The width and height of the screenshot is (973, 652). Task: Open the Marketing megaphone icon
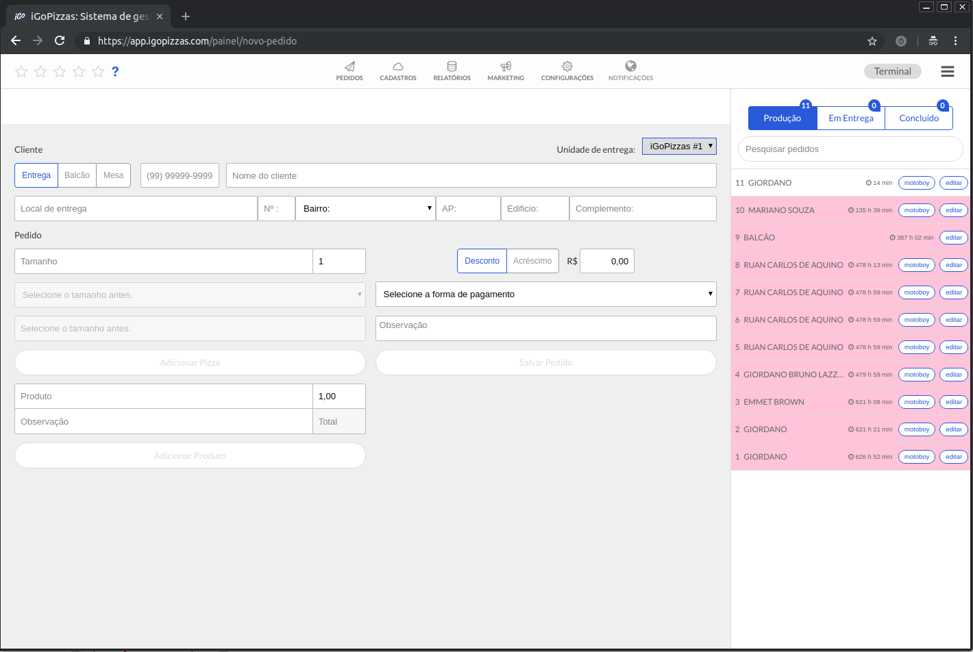[x=506, y=67]
